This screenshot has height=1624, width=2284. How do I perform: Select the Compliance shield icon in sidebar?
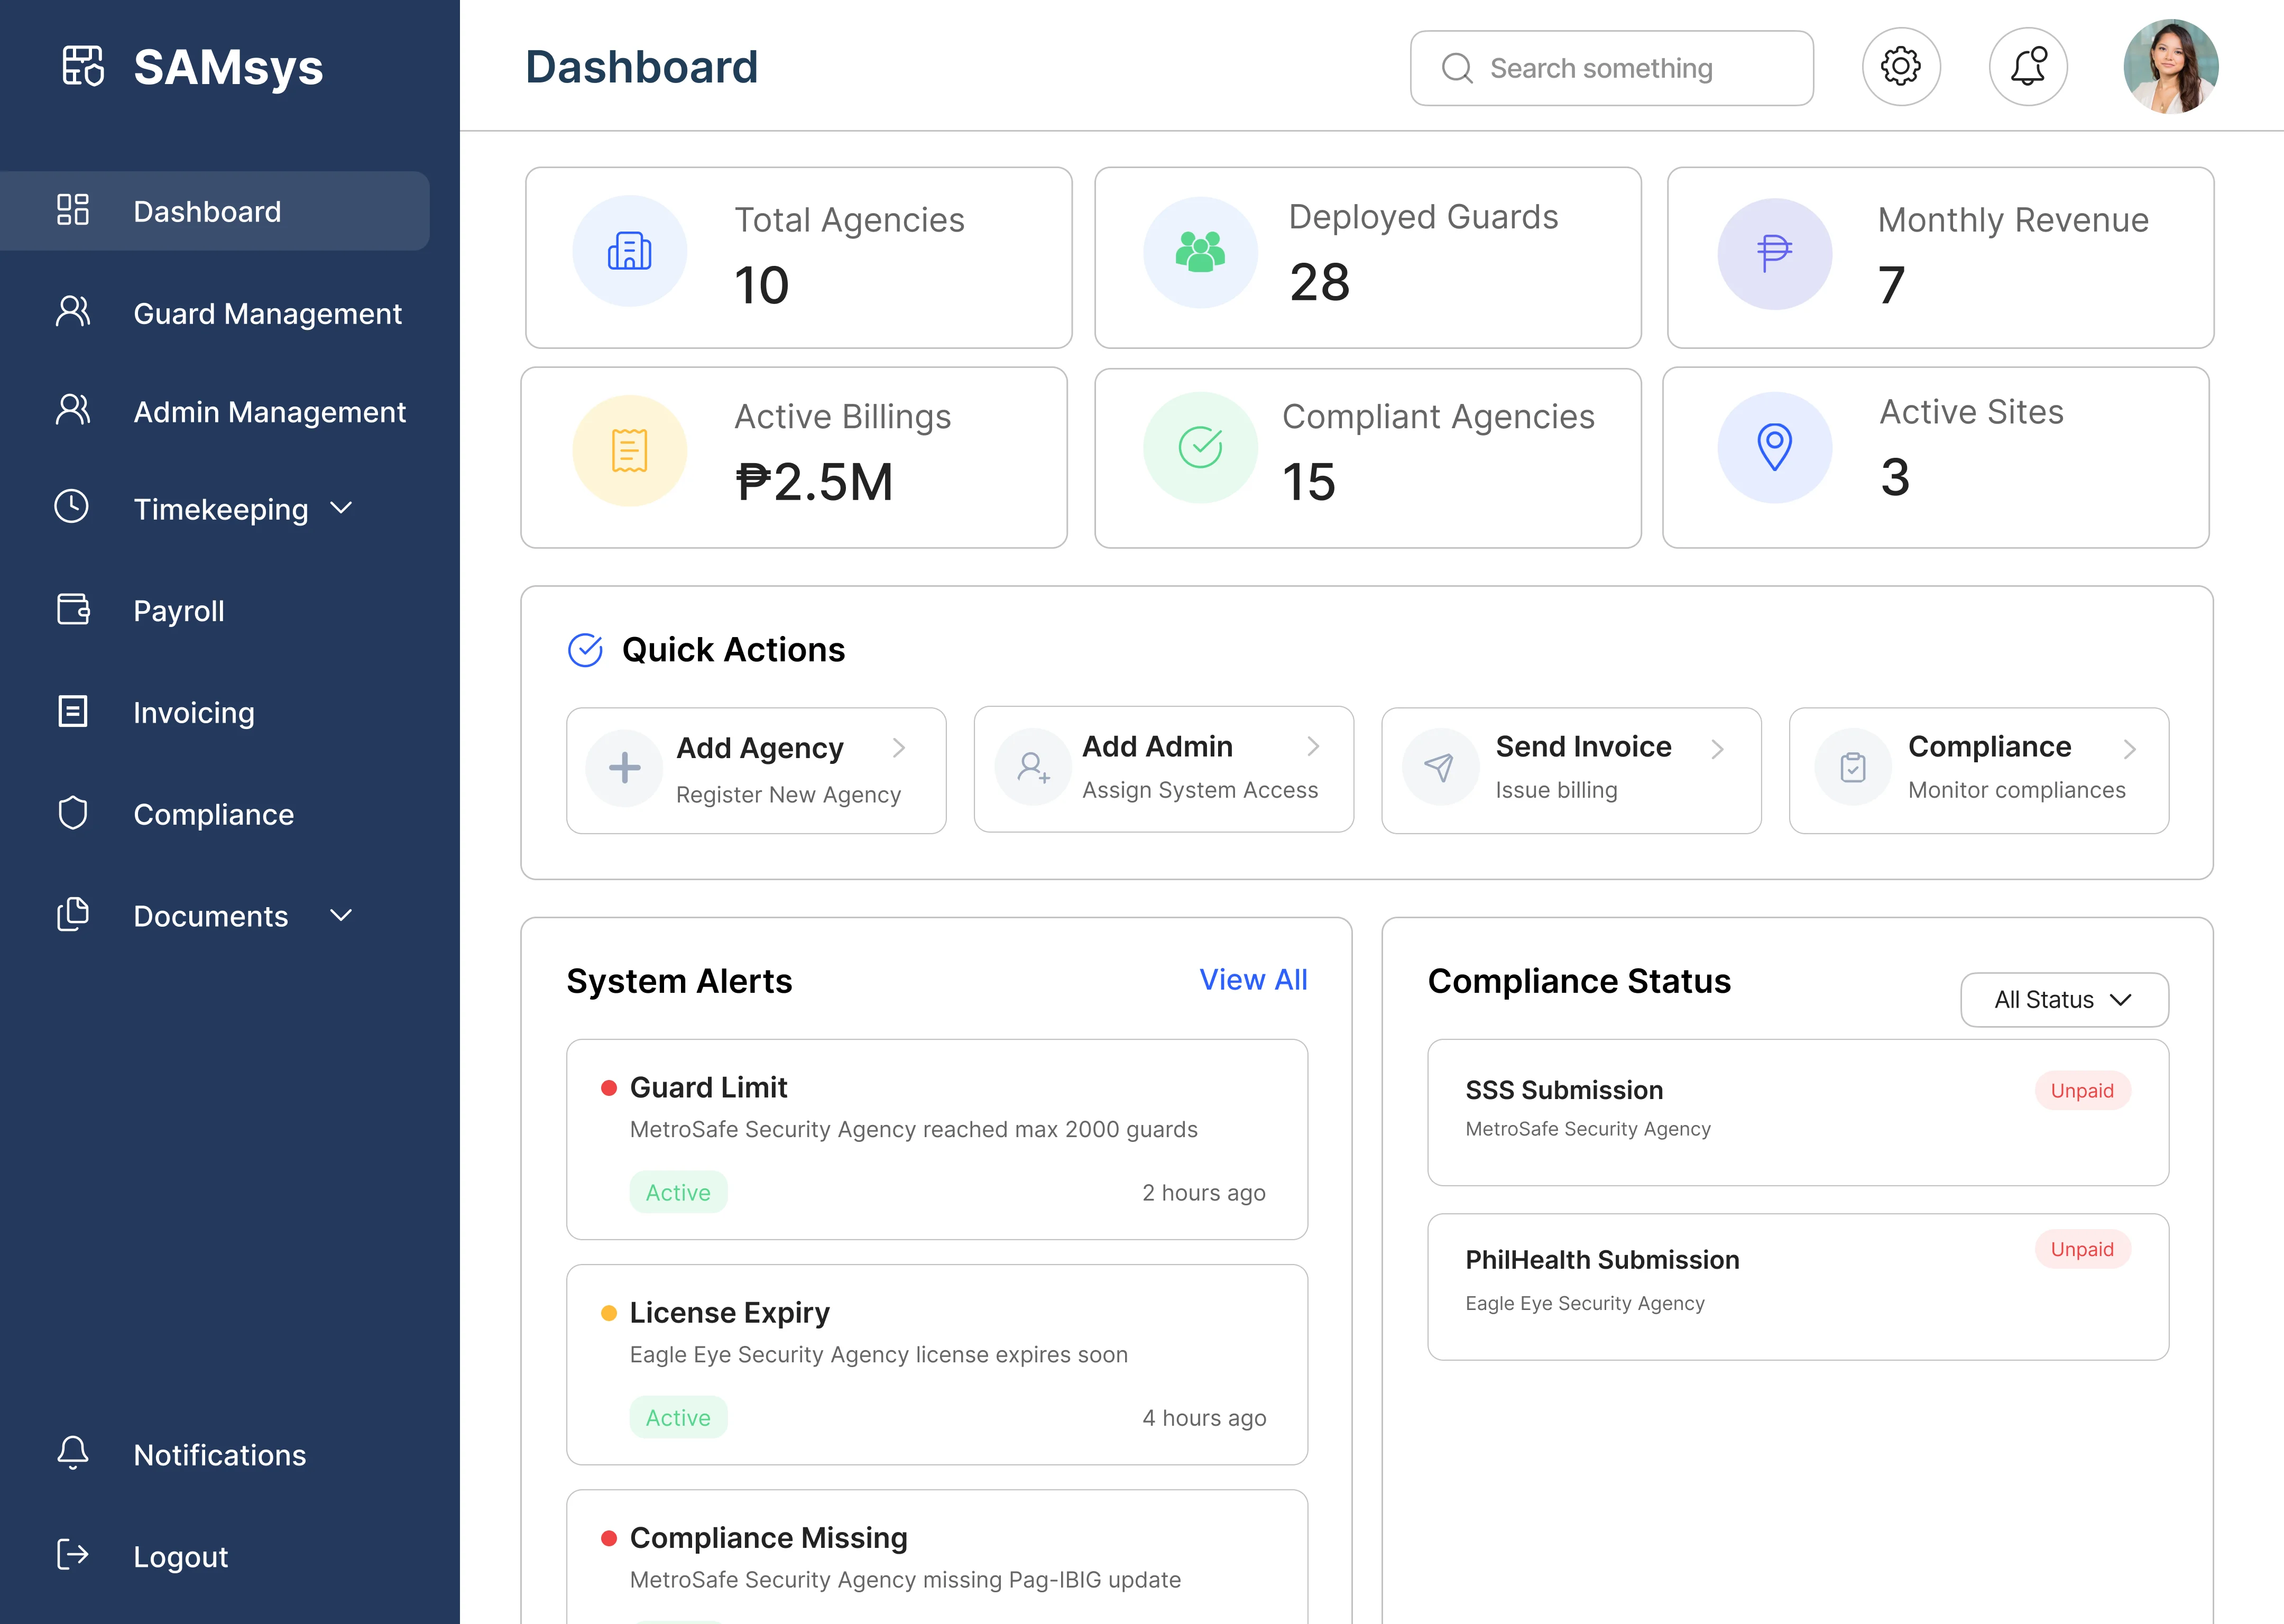coord(71,814)
